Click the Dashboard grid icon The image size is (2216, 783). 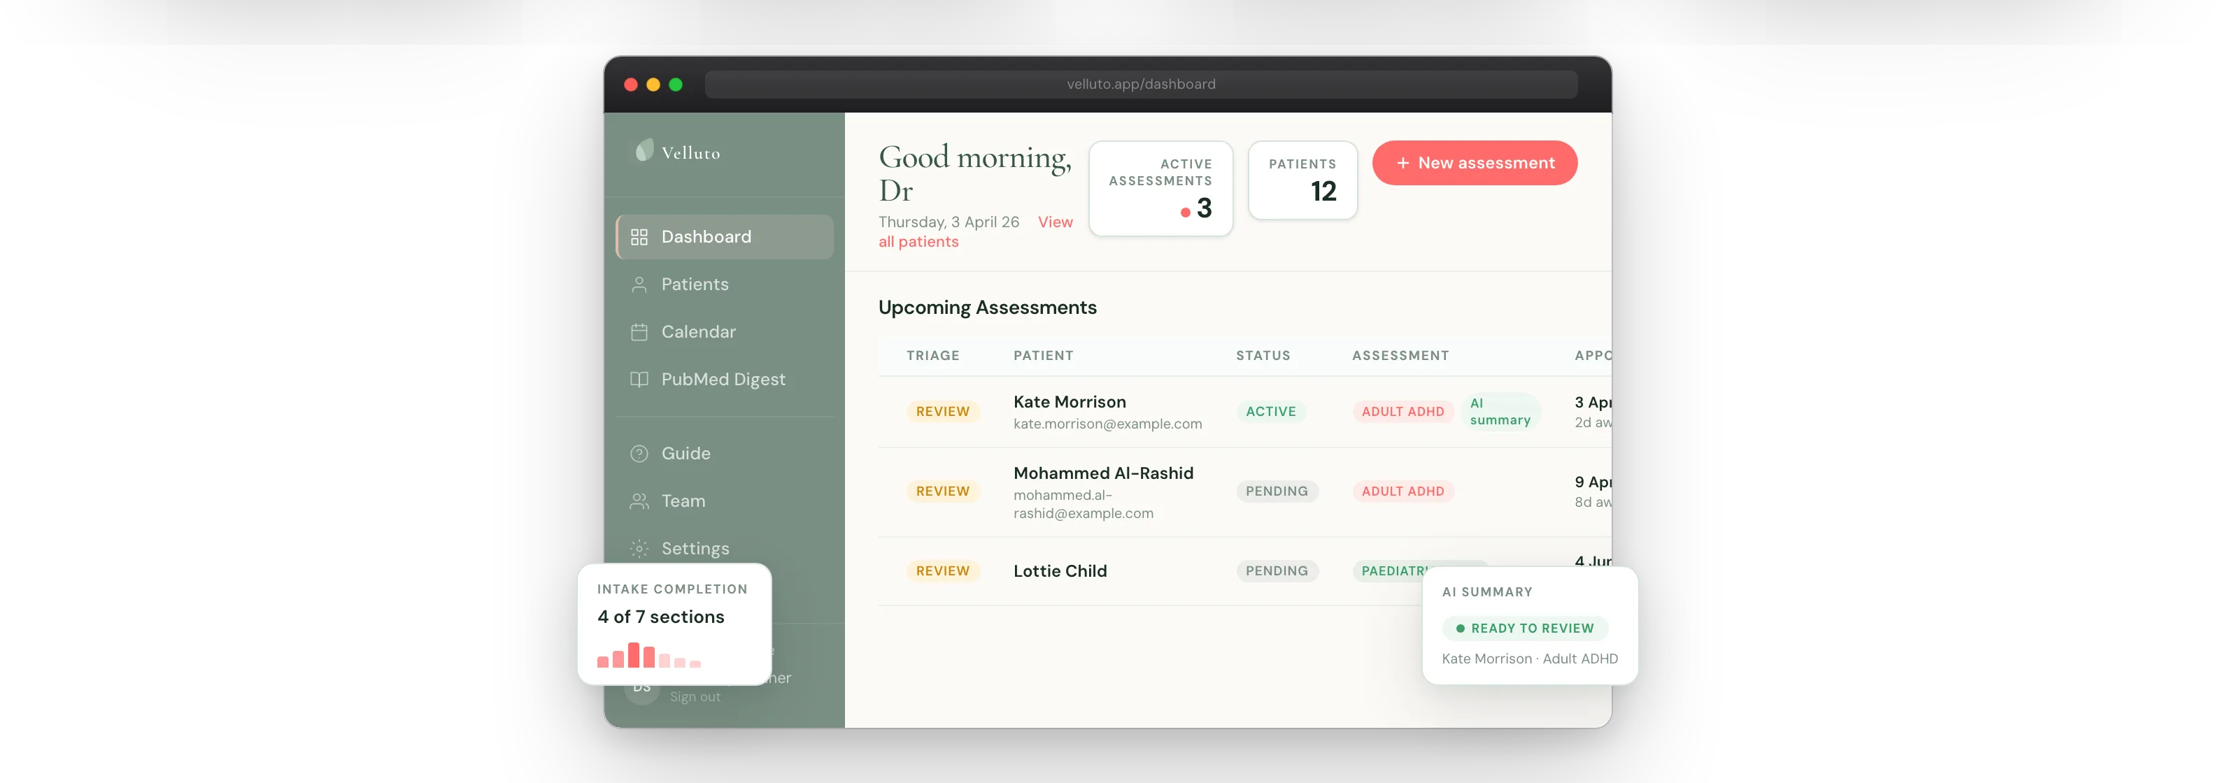coord(639,236)
